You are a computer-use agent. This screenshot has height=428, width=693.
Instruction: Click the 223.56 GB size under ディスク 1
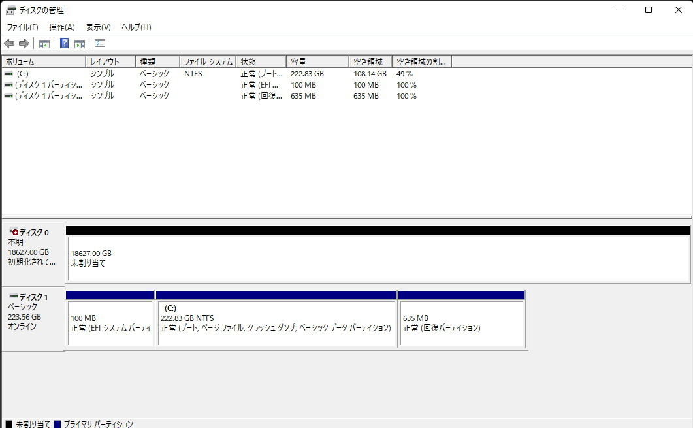(24, 317)
